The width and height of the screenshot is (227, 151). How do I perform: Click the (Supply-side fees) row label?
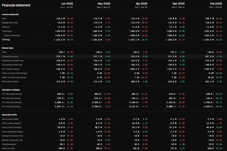click(10, 23)
